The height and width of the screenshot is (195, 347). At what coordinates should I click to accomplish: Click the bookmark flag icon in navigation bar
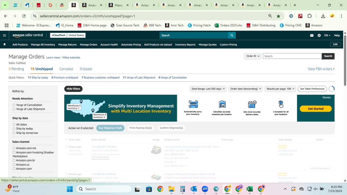pos(4,44)
